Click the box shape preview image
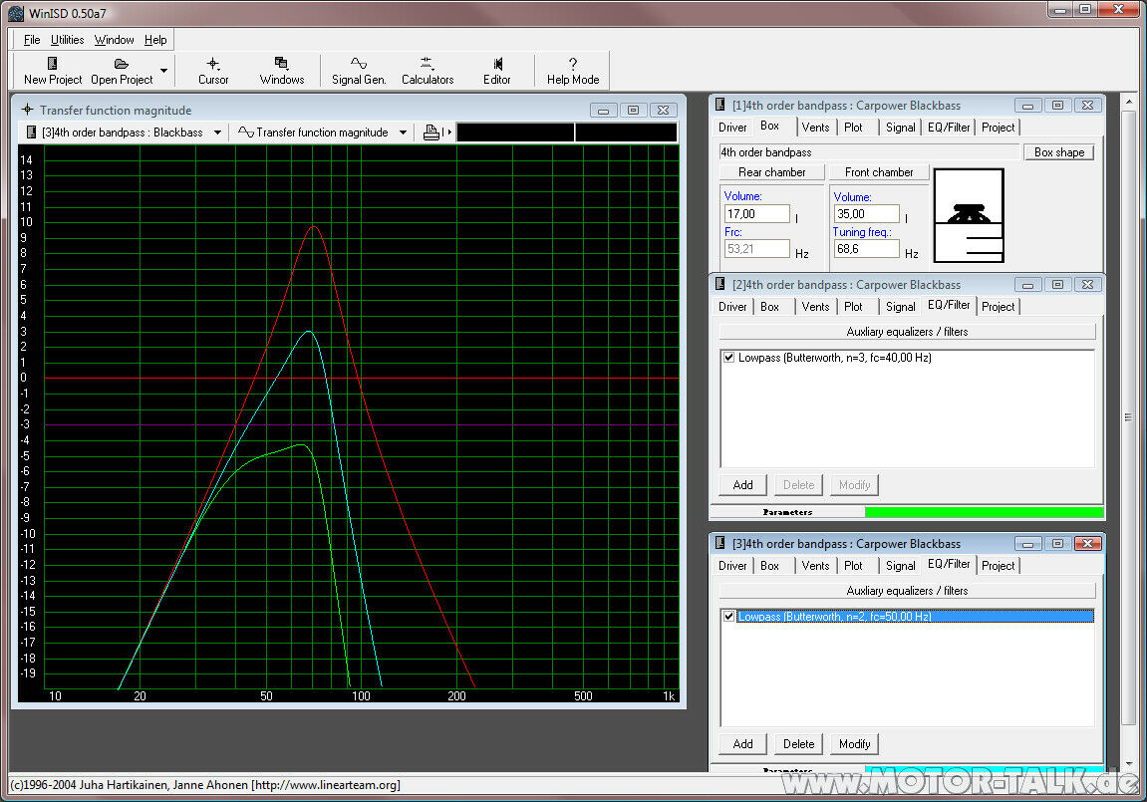This screenshot has width=1147, height=802. click(x=969, y=215)
